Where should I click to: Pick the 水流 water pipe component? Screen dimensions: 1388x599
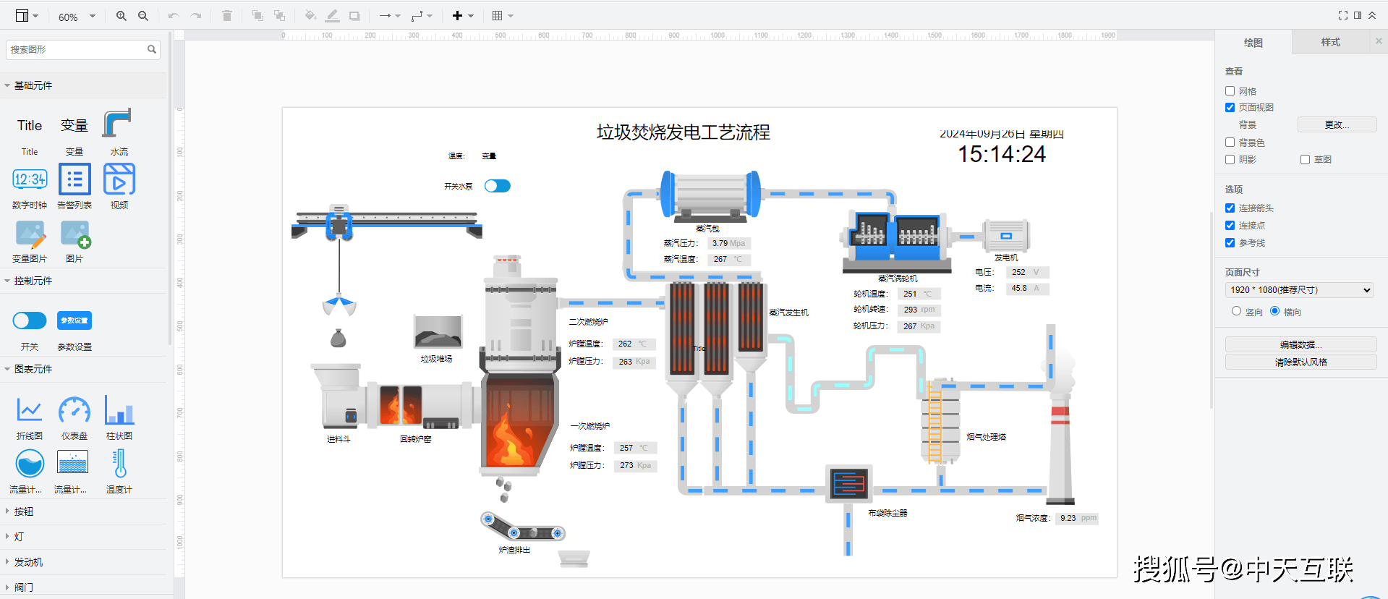tap(118, 124)
